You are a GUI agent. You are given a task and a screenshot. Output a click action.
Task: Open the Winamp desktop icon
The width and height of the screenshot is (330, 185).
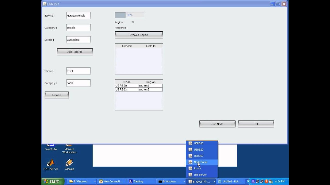(69, 165)
